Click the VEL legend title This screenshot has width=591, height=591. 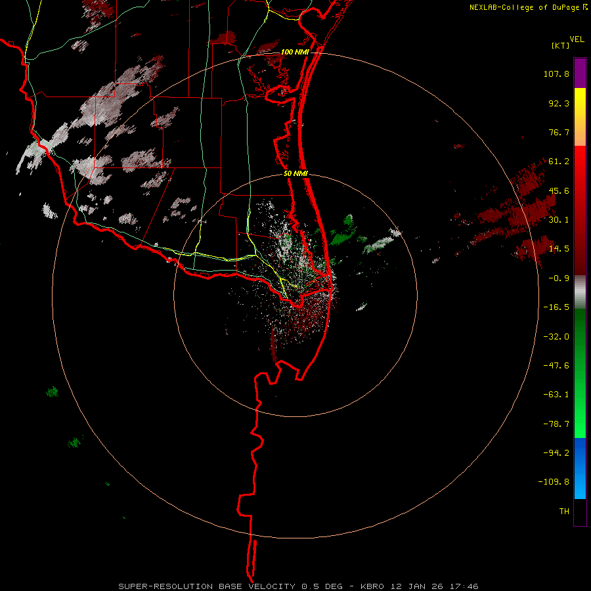tap(577, 39)
